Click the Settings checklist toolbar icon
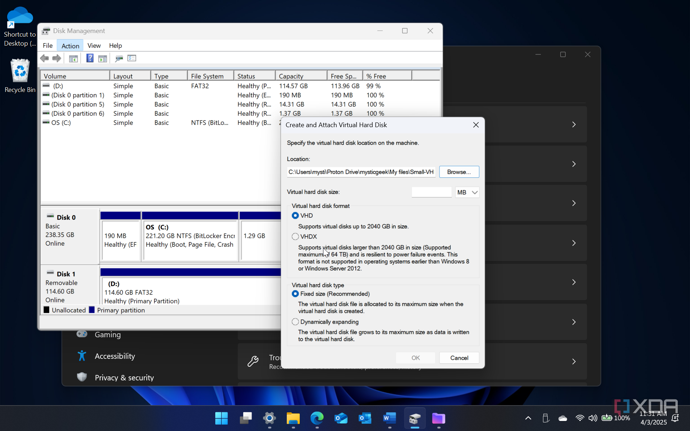The height and width of the screenshot is (431, 690). point(132,58)
